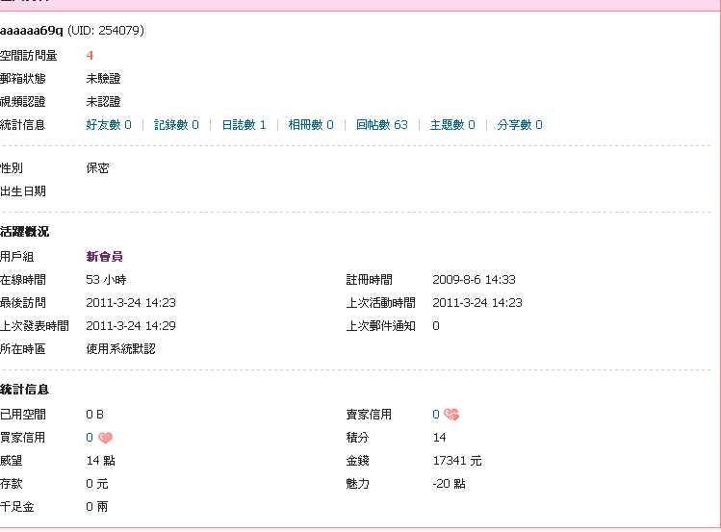
Task: Click the 空間訪問量 count 4
Action: point(90,56)
